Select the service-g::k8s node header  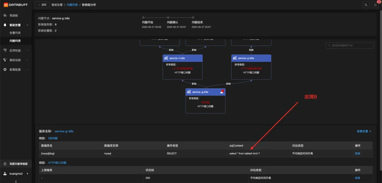pyautogui.click(x=206, y=92)
